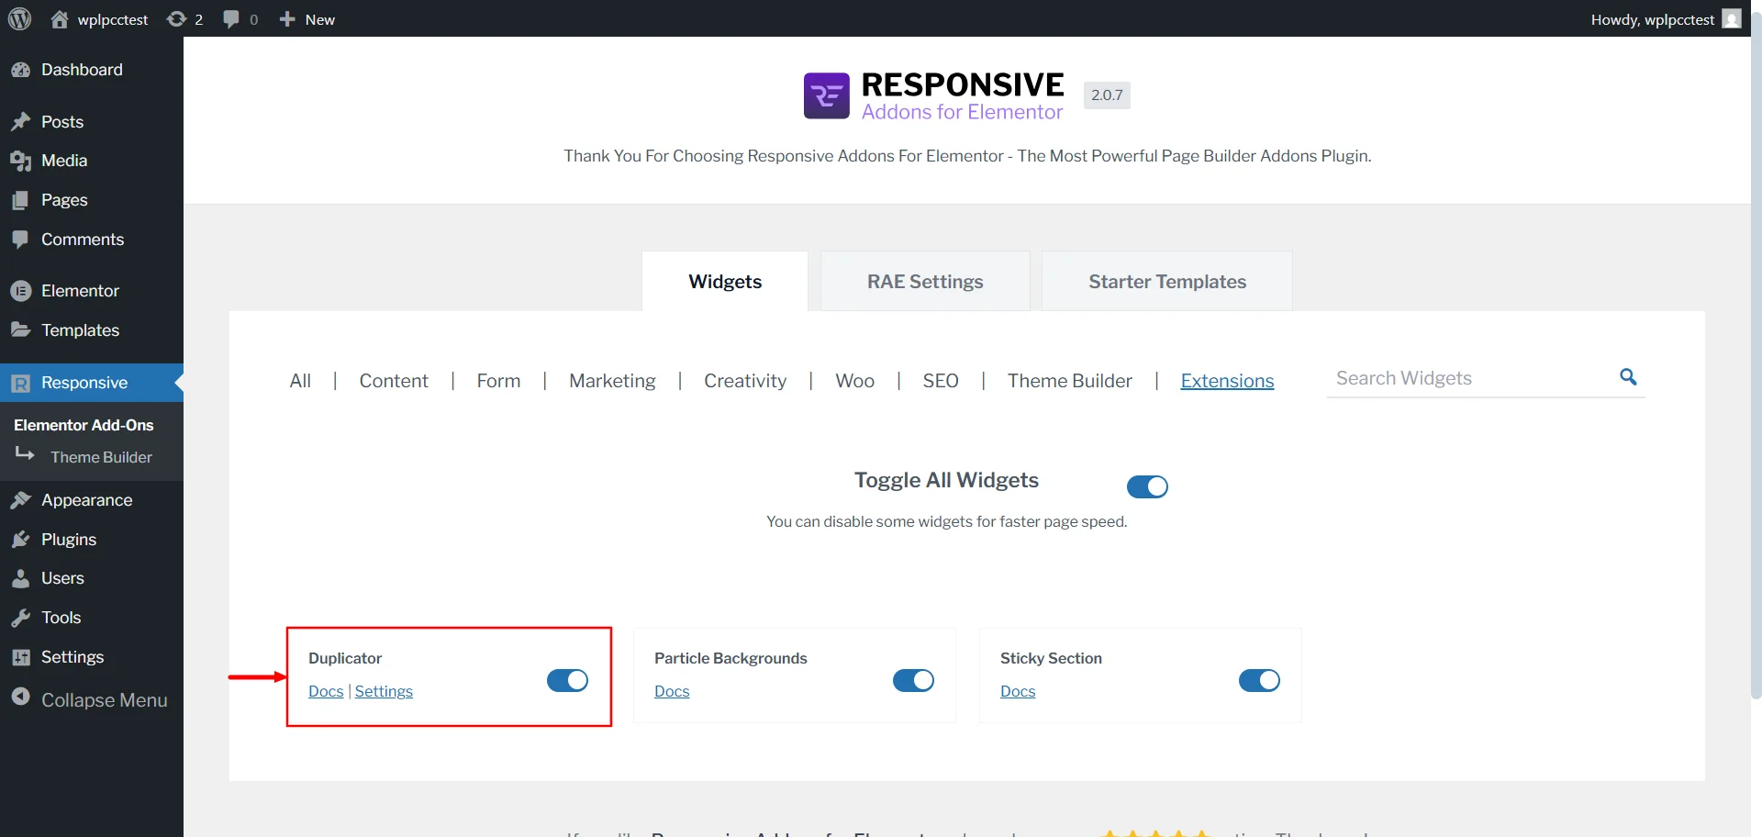Screen dimensions: 1762x837
Task: Open Particle Backgrounds Docs link
Action: pyautogui.click(x=672, y=691)
